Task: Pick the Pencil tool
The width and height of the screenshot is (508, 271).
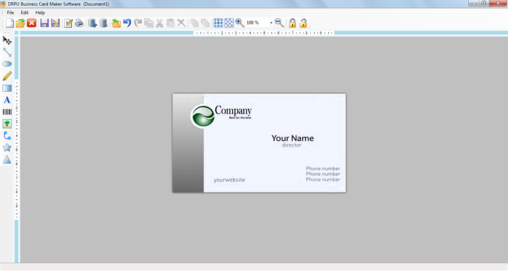Action: click(7, 76)
